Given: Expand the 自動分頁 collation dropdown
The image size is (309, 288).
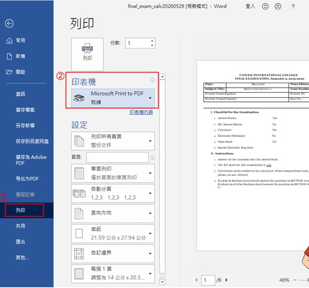Looking at the screenshot, I should [113, 193].
